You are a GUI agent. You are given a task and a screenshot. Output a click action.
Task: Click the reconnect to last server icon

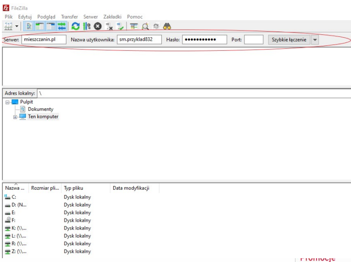120,27
